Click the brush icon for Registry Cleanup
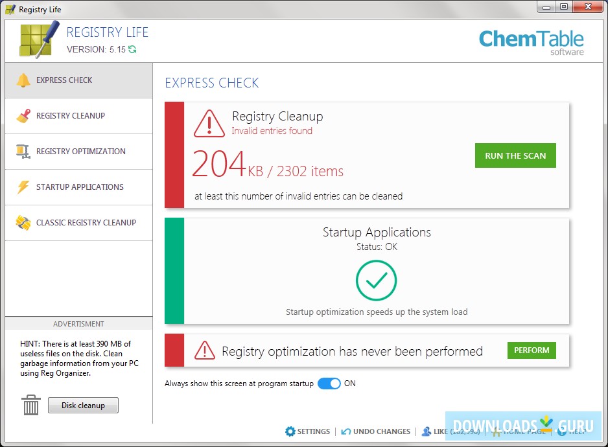 pyautogui.click(x=23, y=116)
